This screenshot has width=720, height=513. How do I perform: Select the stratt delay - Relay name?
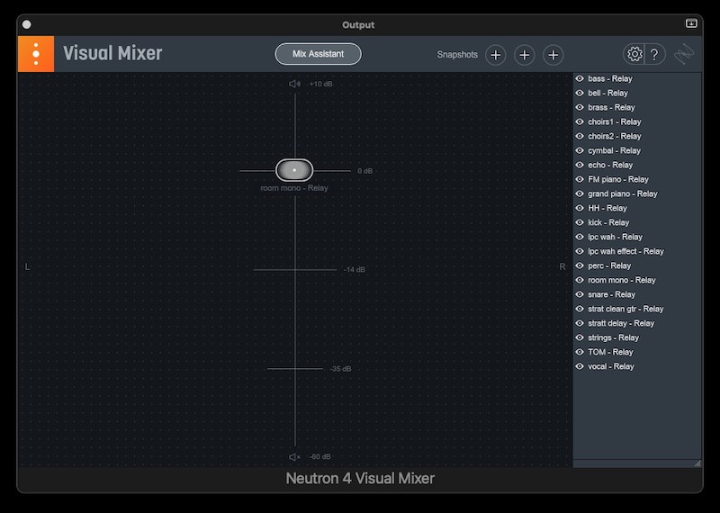pyautogui.click(x=621, y=323)
